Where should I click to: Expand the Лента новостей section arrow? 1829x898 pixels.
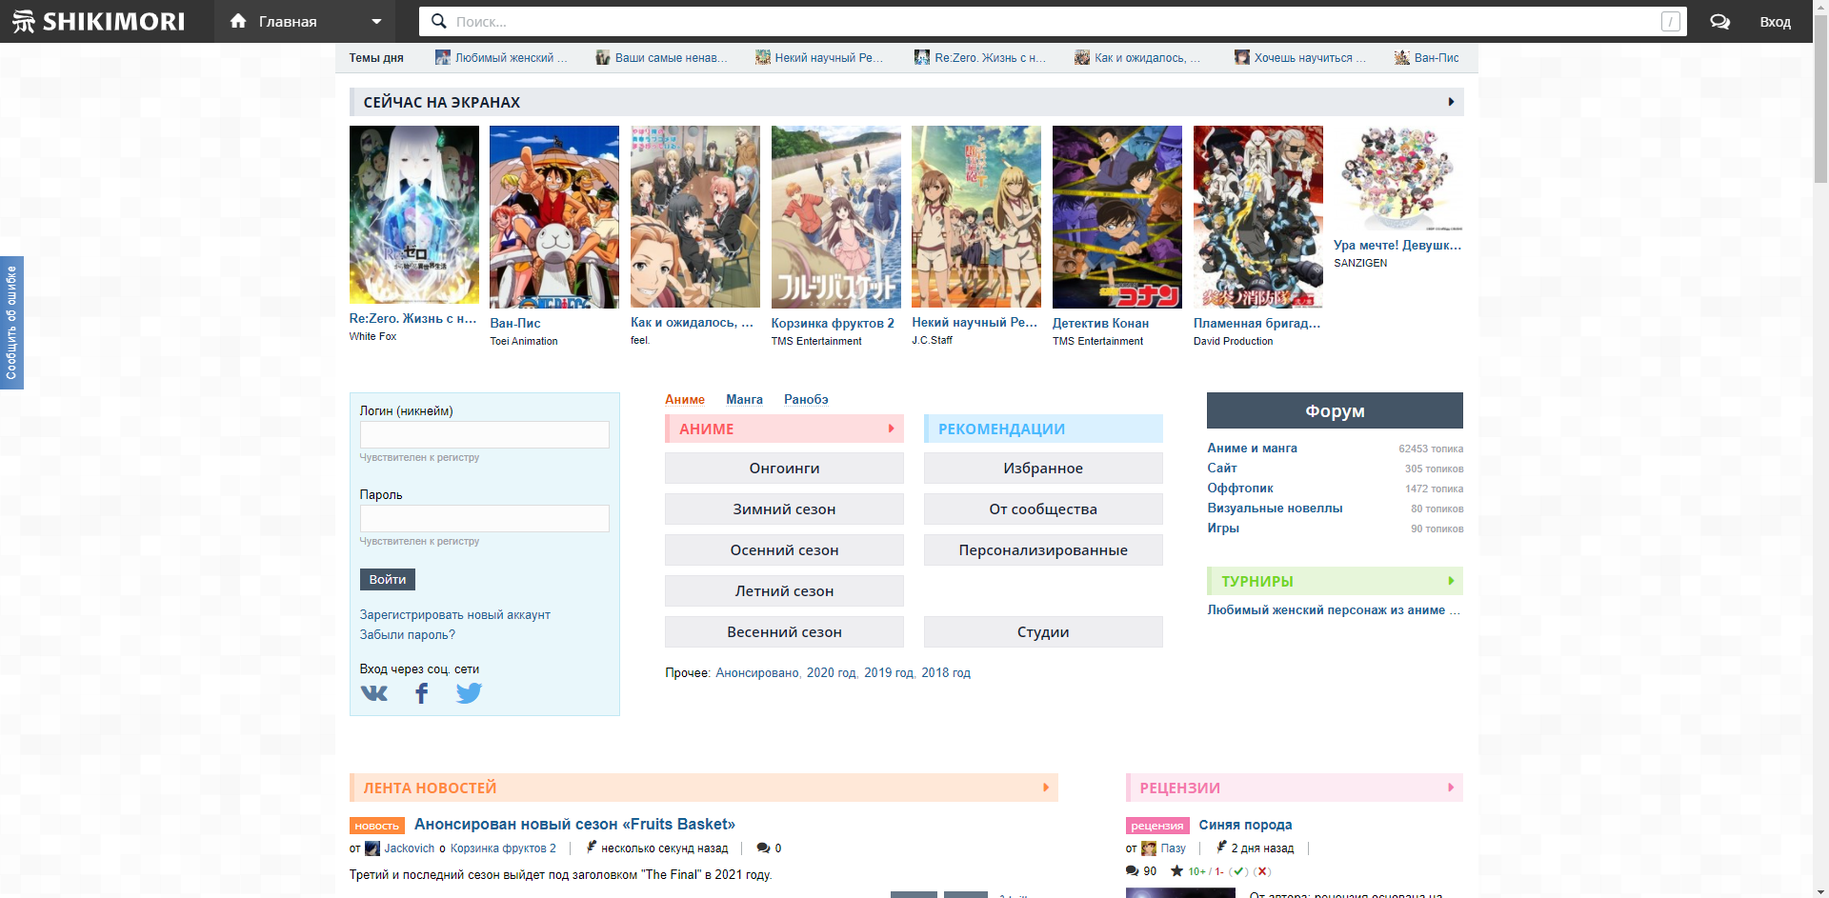pos(1046,788)
